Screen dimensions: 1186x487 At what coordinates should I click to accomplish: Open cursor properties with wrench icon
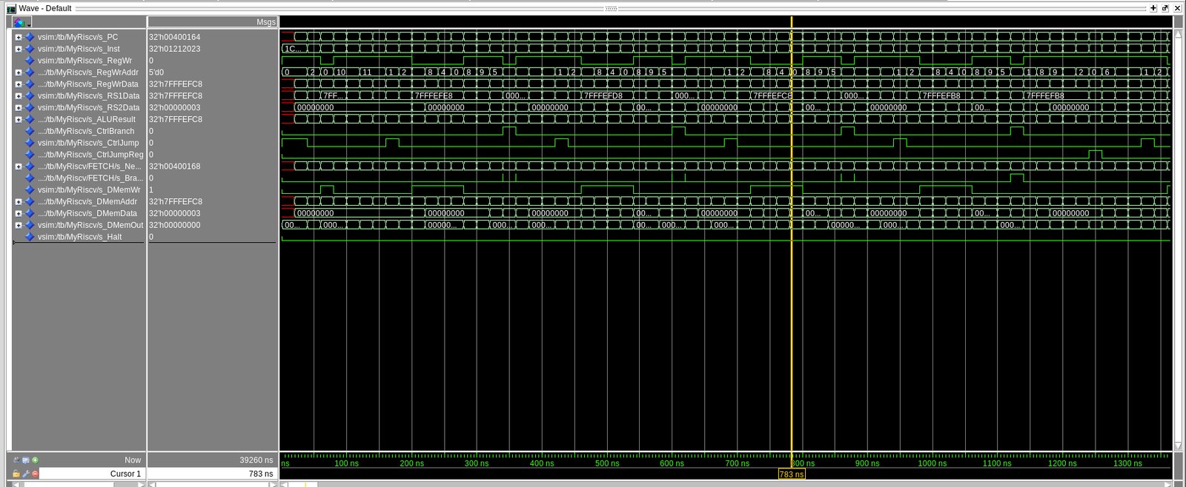(x=26, y=474)
